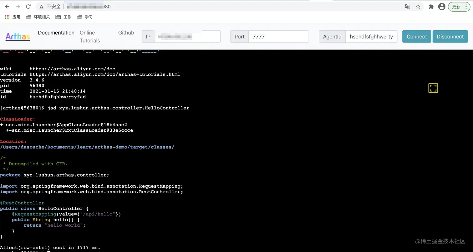Click the Decompiled with CFR comment
The height and width of the screenshot is (252, 473).
pyautogui.click(x=35, y=164)
